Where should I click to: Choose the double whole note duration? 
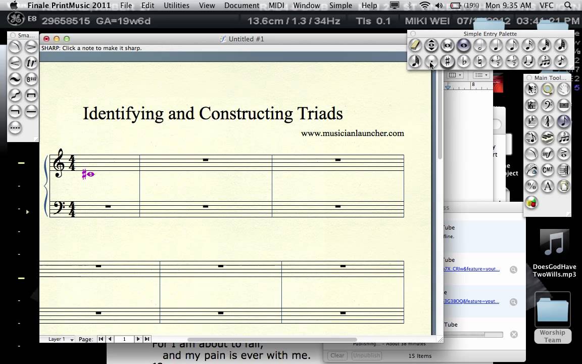coord(447,45)
